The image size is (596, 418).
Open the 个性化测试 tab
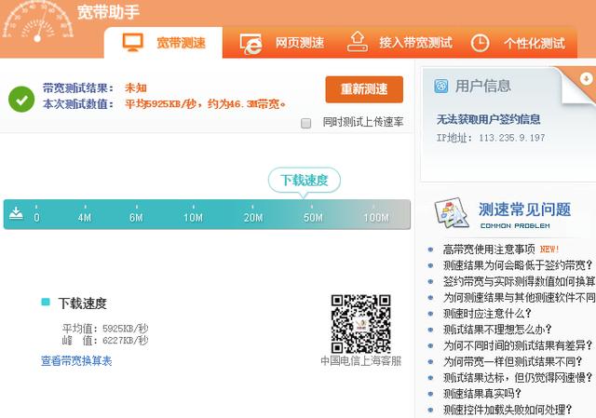[x=518, y=43]
